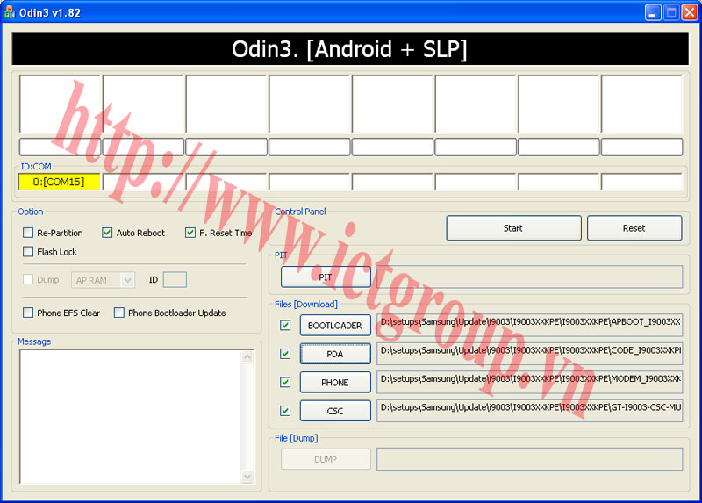Viewport: 702px width, 503px height.
Task: Select the CODE_I9003 PDA path field
Action: coord(530,354)
